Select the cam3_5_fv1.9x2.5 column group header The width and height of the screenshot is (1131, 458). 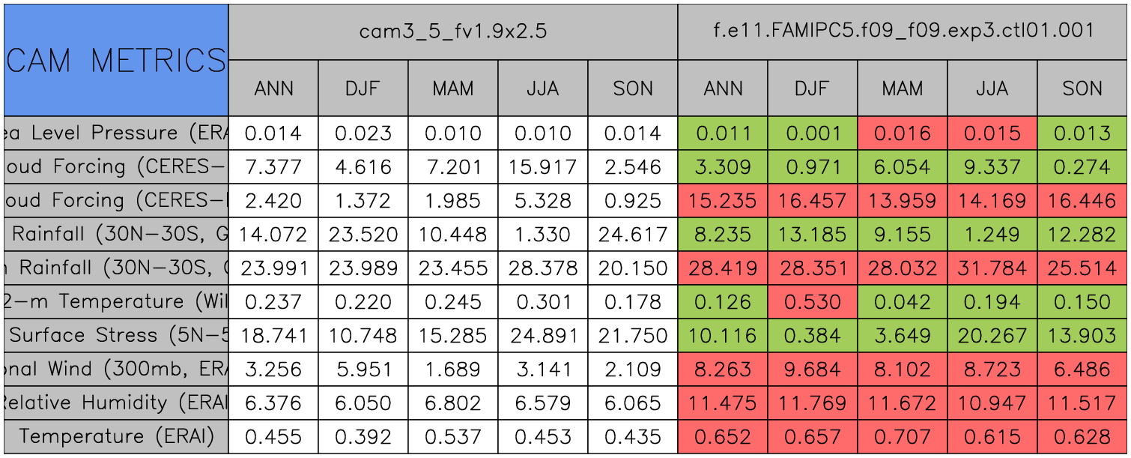coord(452,31)
